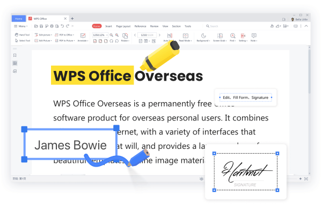Viewport: 322px width, 215px height.
Task: Add a new tab with plus button
Action: tap(72, 18)
